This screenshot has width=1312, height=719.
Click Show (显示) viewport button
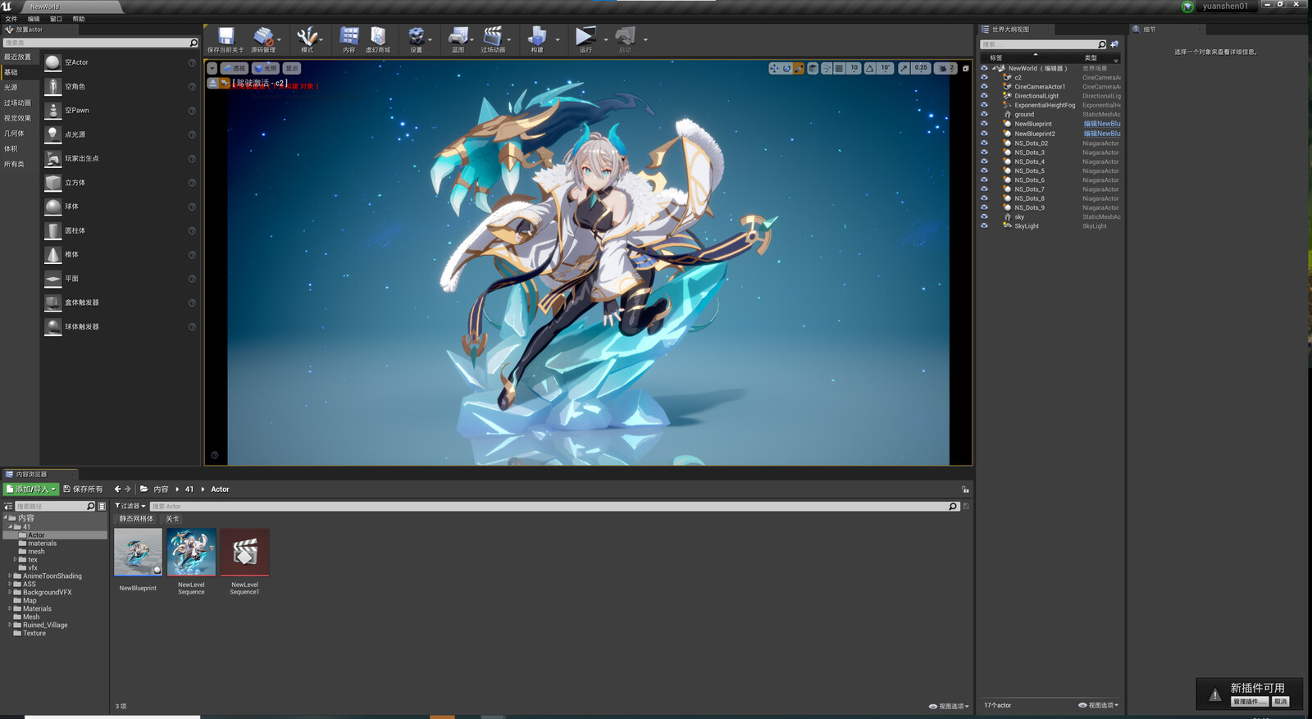[x=292, y=68]
